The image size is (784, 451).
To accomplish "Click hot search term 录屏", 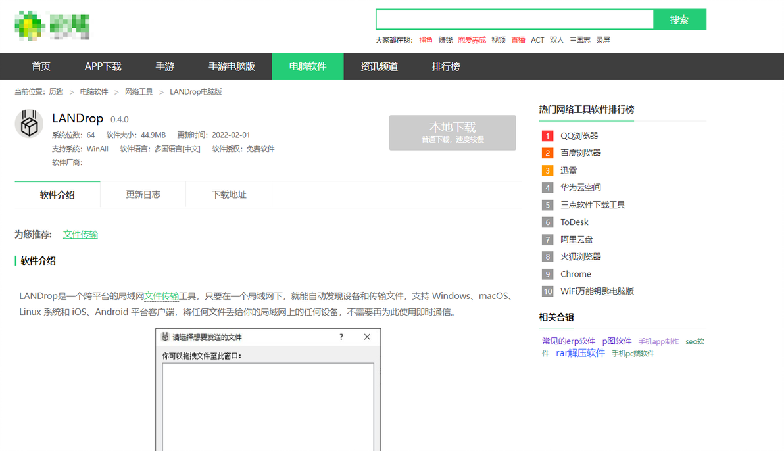I will [603, 40].
